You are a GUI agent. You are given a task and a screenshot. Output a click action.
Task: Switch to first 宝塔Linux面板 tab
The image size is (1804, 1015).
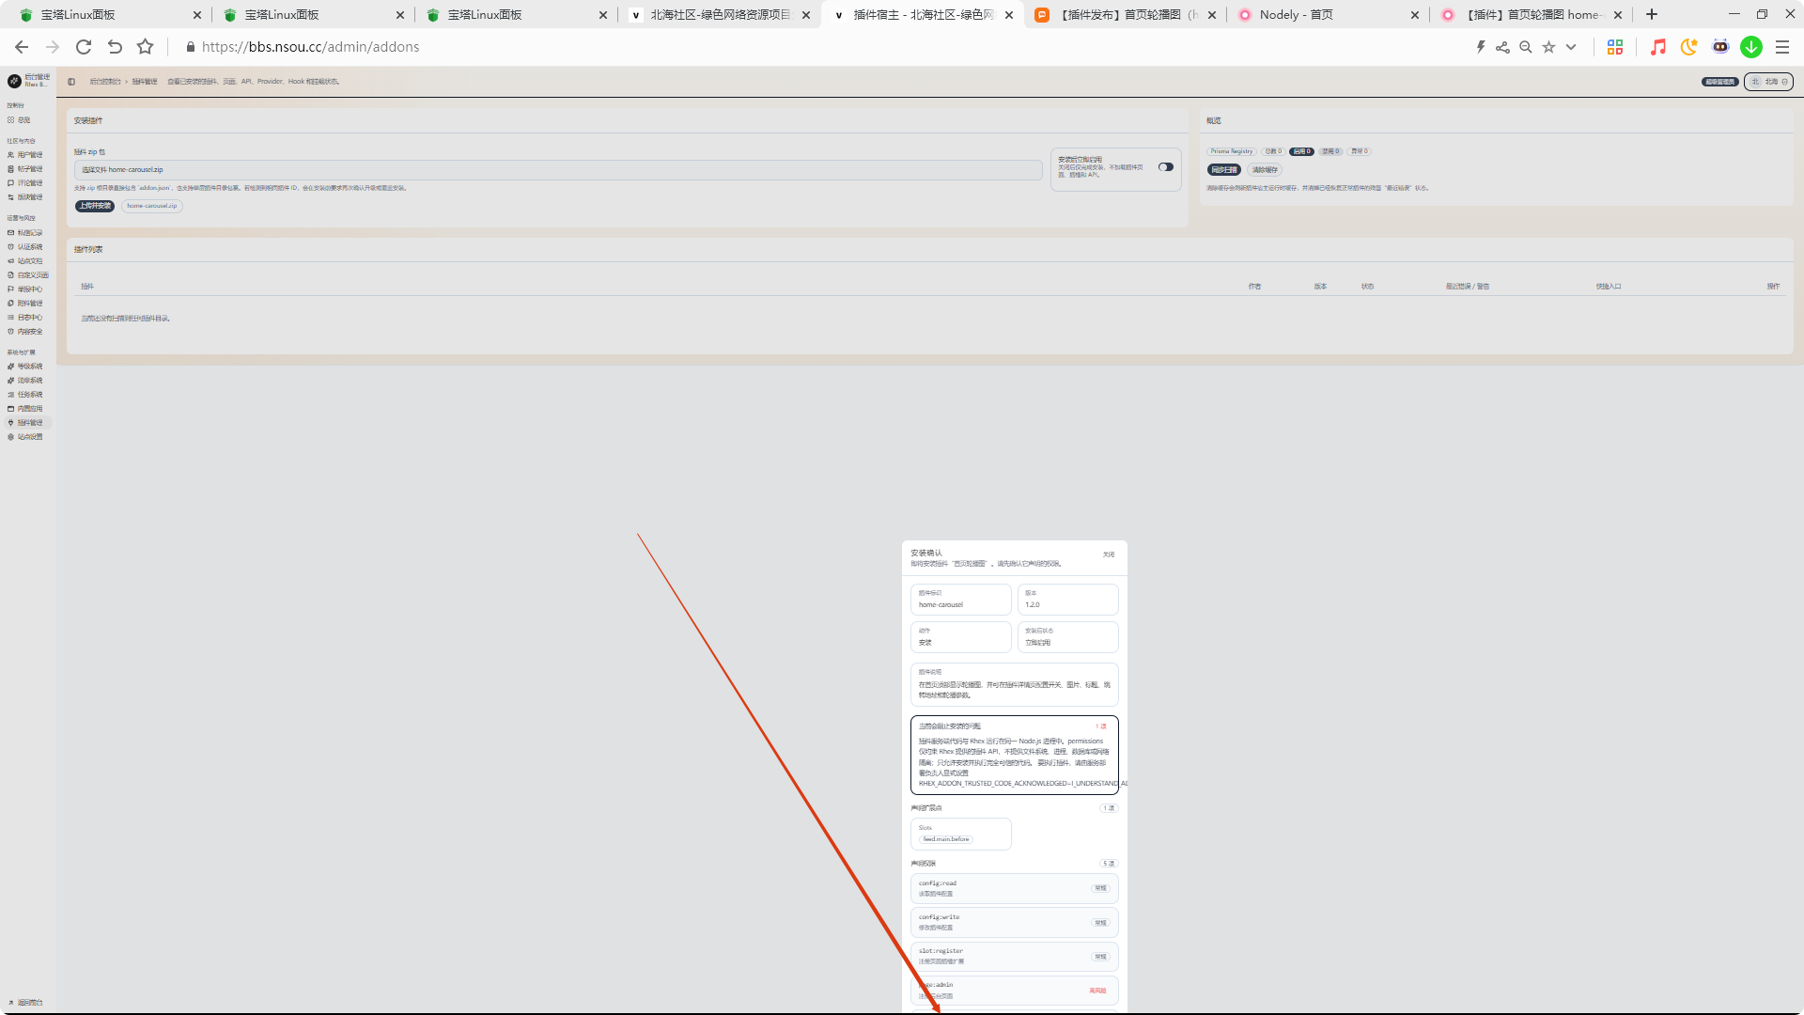click(x=111, y=15)
